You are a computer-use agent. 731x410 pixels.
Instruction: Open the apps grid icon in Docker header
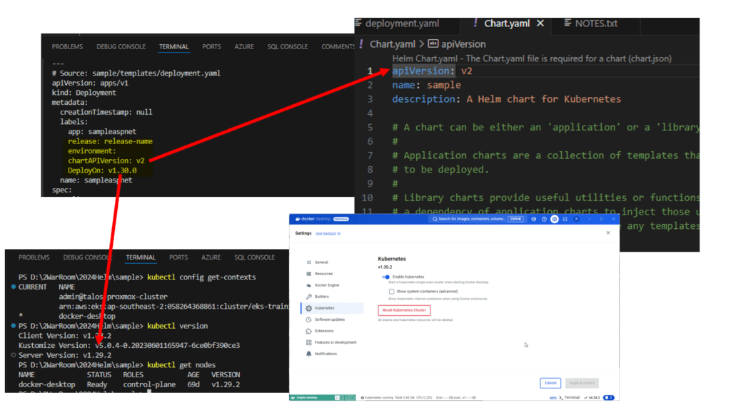(565, 219)
